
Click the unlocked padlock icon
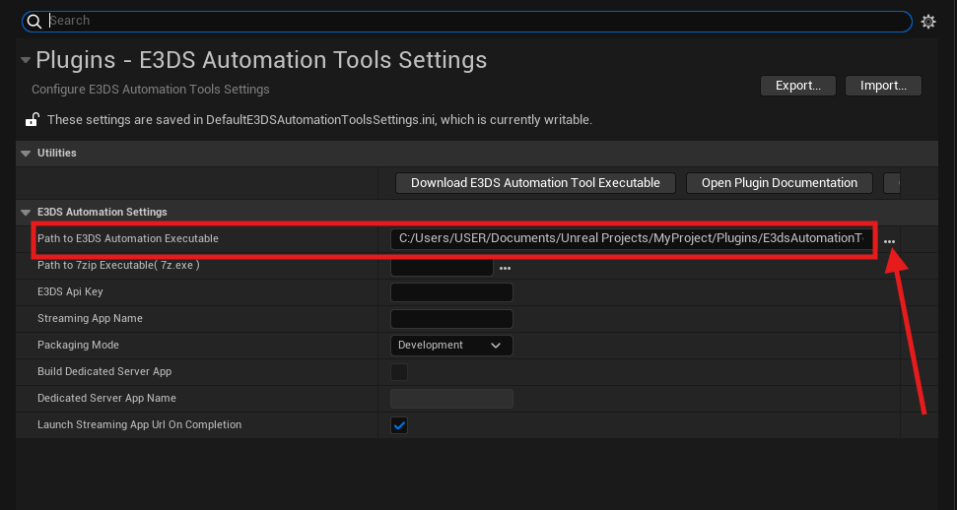pos(32,120)
